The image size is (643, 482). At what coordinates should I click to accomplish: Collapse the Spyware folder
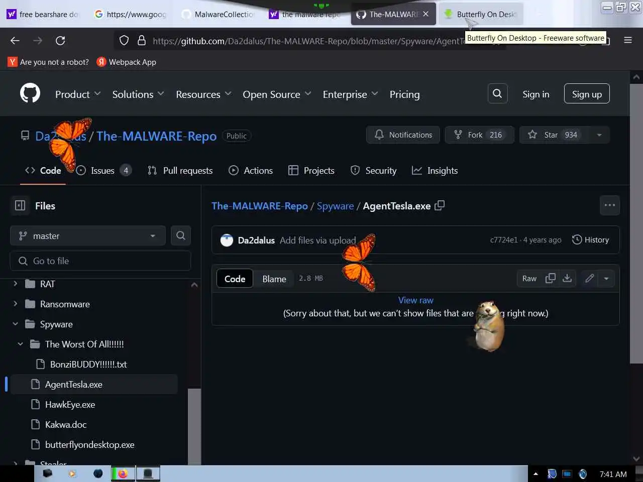pos(15,324)
